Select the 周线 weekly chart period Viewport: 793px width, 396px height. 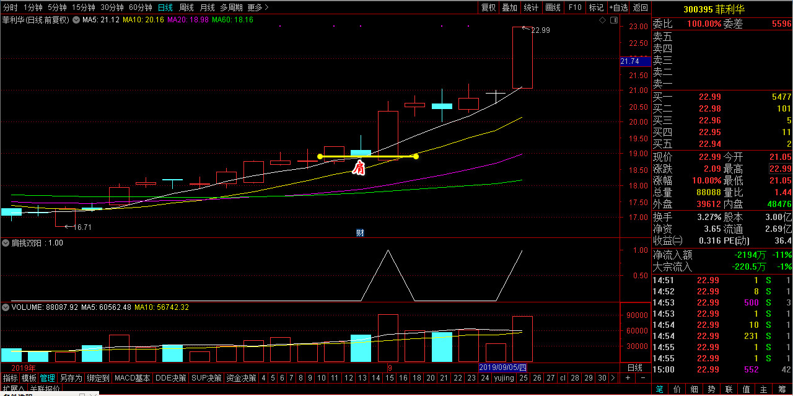[186, 7]
